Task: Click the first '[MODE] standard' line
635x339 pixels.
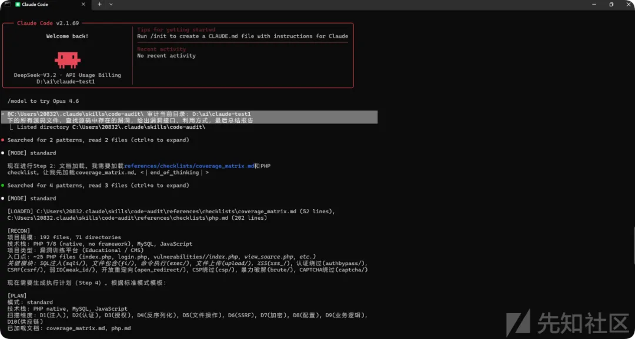Action: click(x=32, y=153)
